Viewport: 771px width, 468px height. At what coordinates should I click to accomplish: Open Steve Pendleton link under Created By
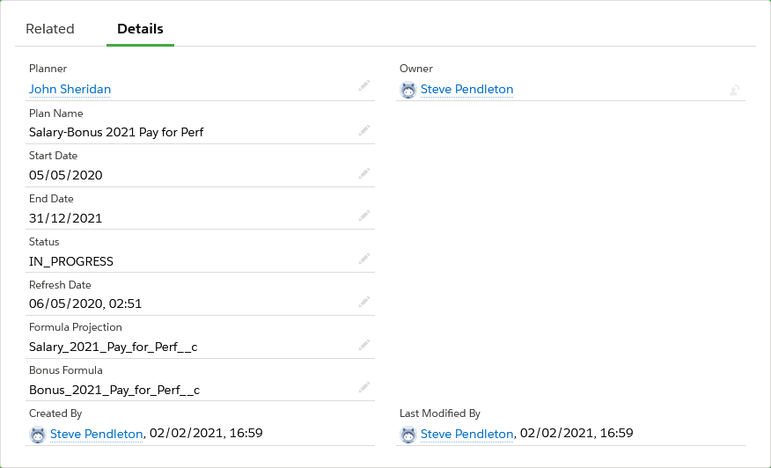96,433
